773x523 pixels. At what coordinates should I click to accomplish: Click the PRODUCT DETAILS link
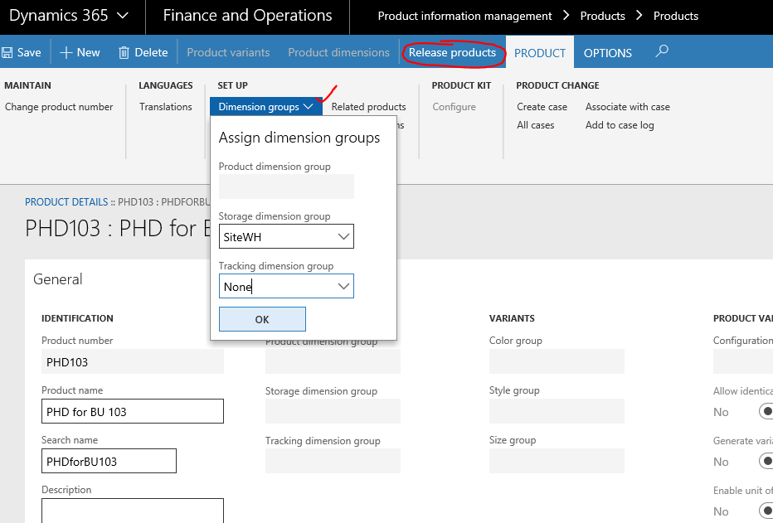[x=66, y=202]
